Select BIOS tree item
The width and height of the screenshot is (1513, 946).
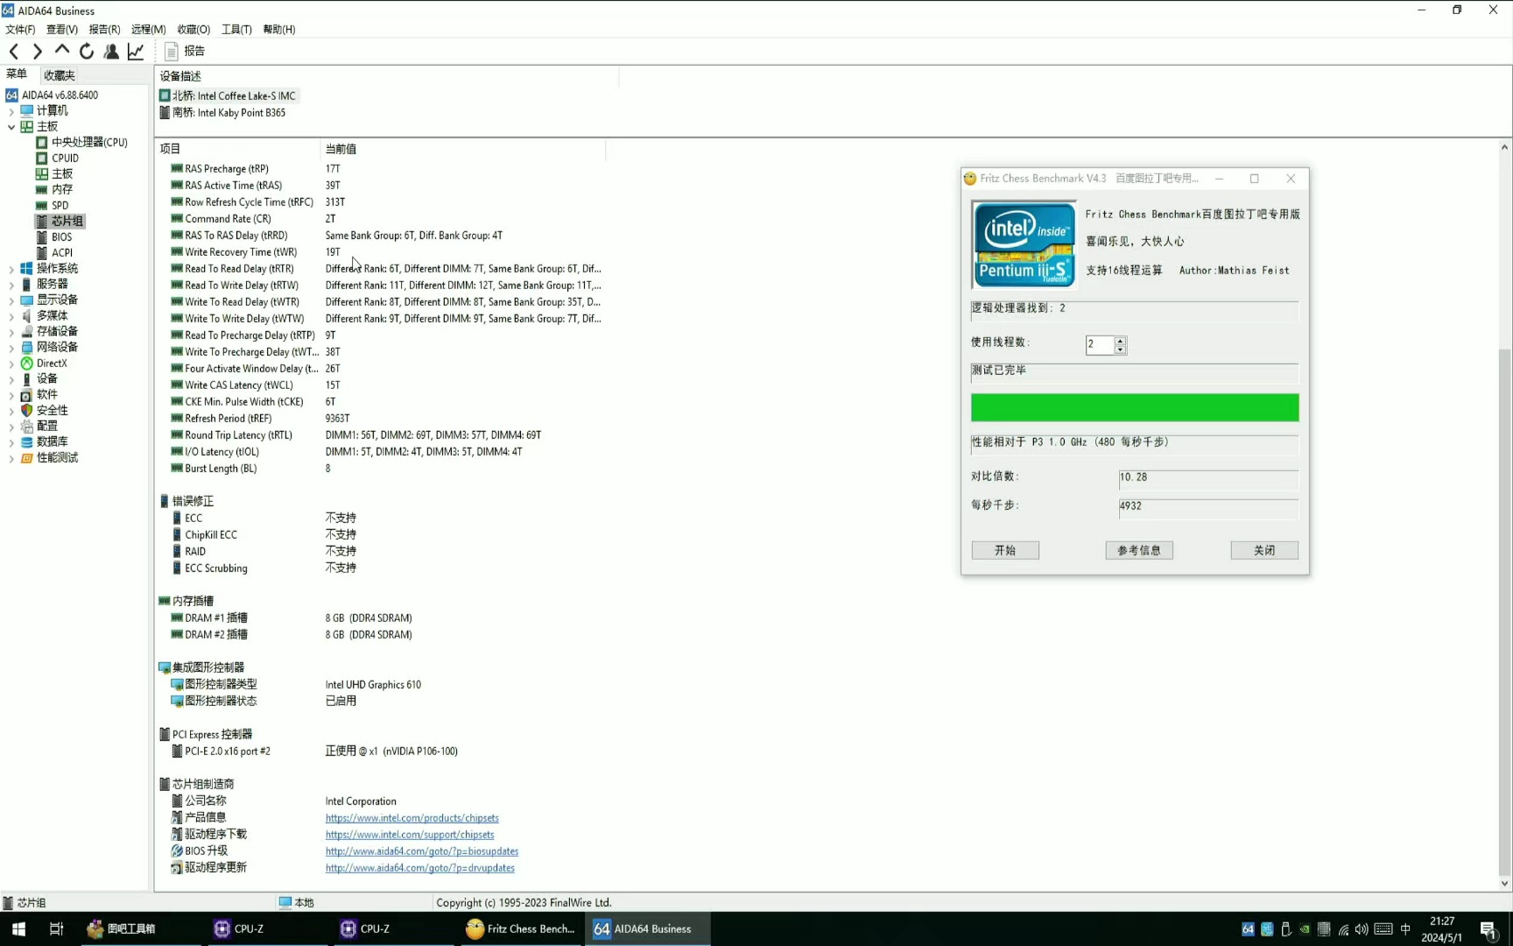coord(61,236)
